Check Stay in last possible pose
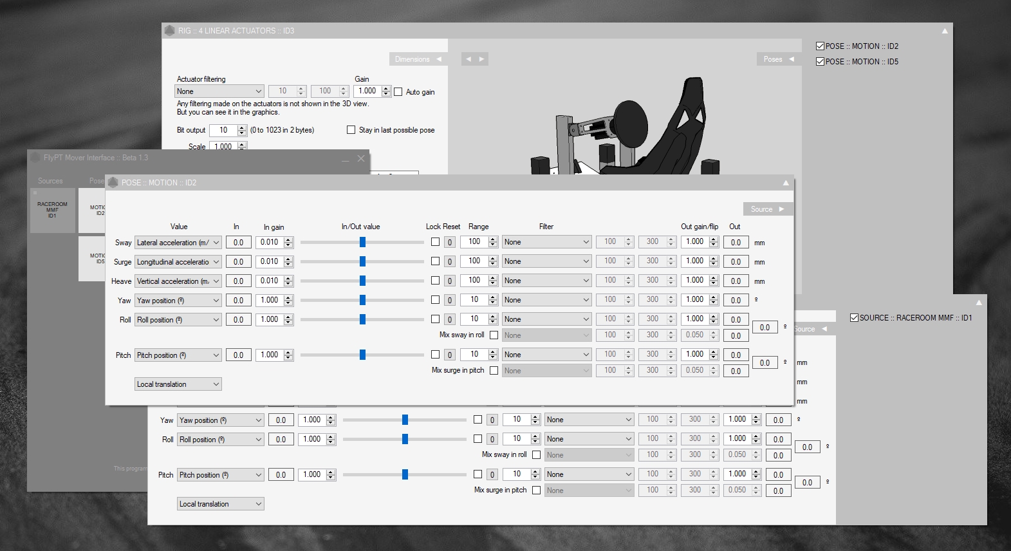Image resolution: width=1011 pixels, height=551 pixels. 351,130
